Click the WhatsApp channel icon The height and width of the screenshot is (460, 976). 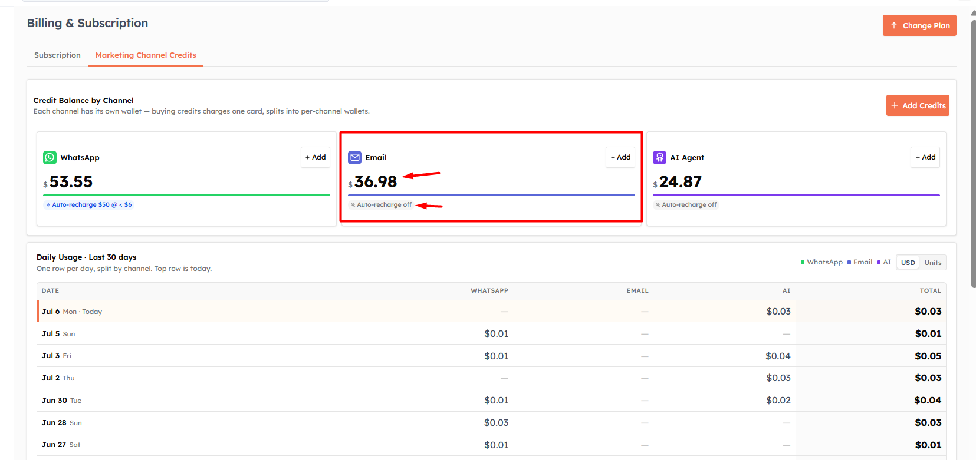coord(50,157)
